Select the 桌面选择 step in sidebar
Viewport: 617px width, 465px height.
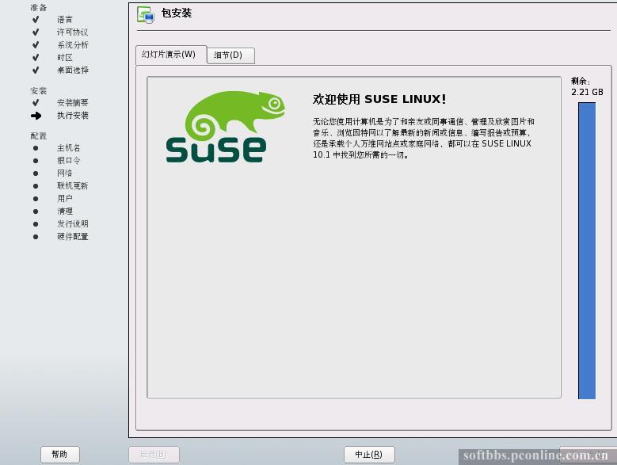click(72, 70)
